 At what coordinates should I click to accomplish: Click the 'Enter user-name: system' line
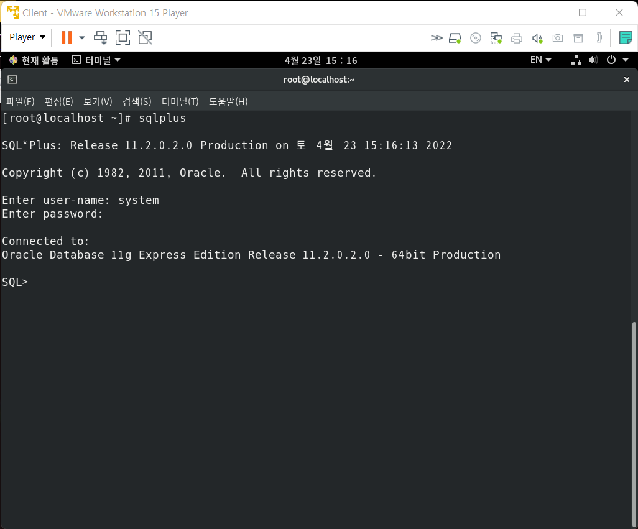(81, 200)
